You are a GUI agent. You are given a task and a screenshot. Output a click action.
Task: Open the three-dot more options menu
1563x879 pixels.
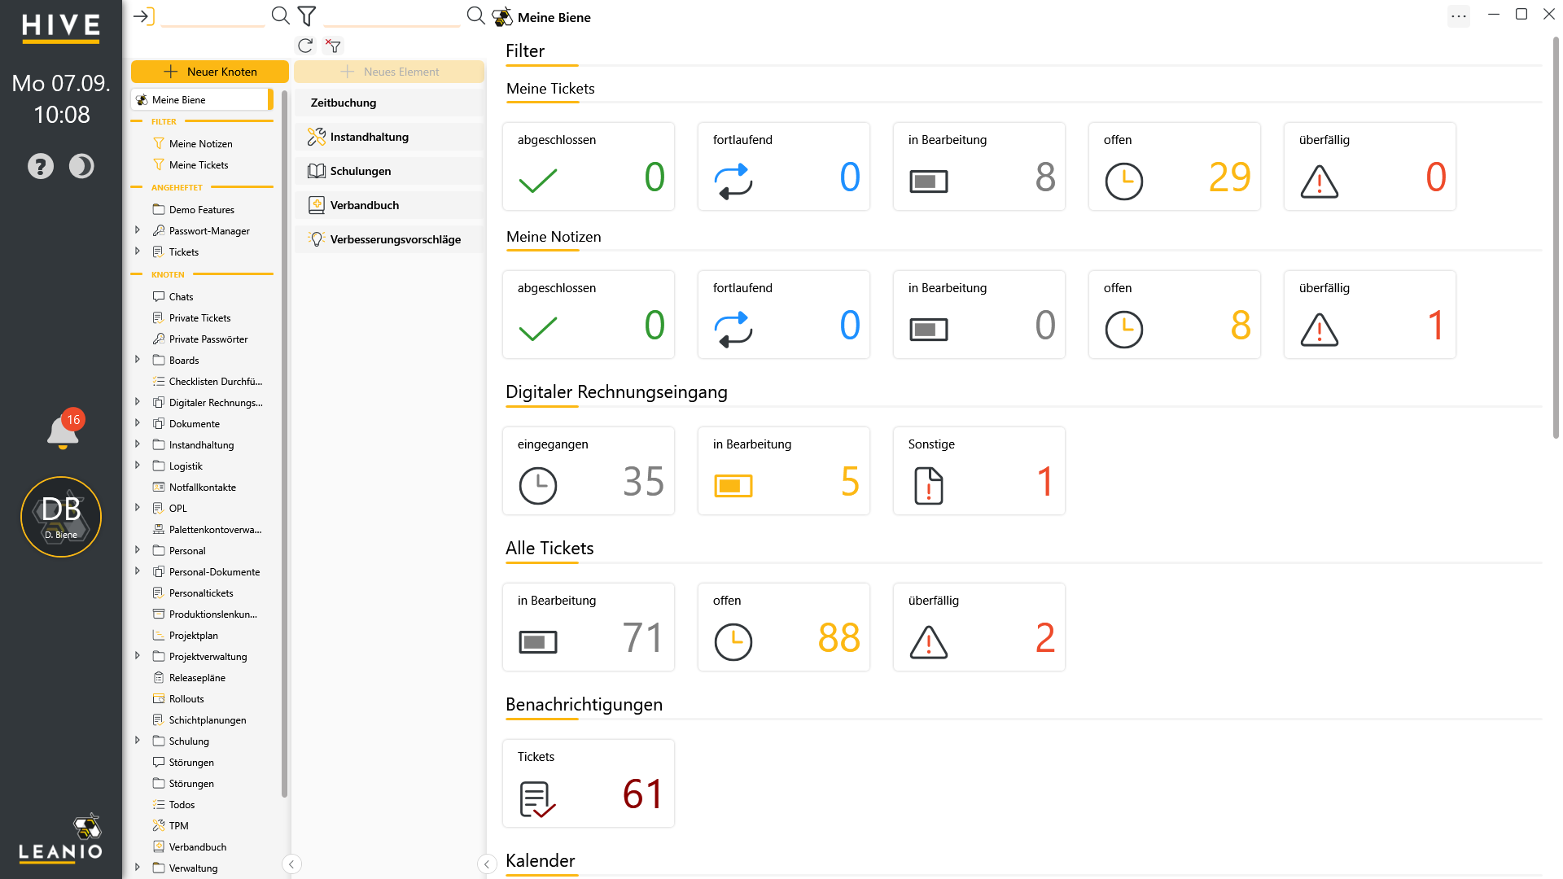pos(1459,15)
